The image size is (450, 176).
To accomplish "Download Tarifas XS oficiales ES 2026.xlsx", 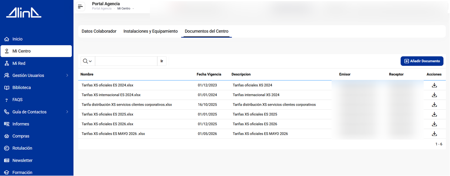I will [434, 124].
